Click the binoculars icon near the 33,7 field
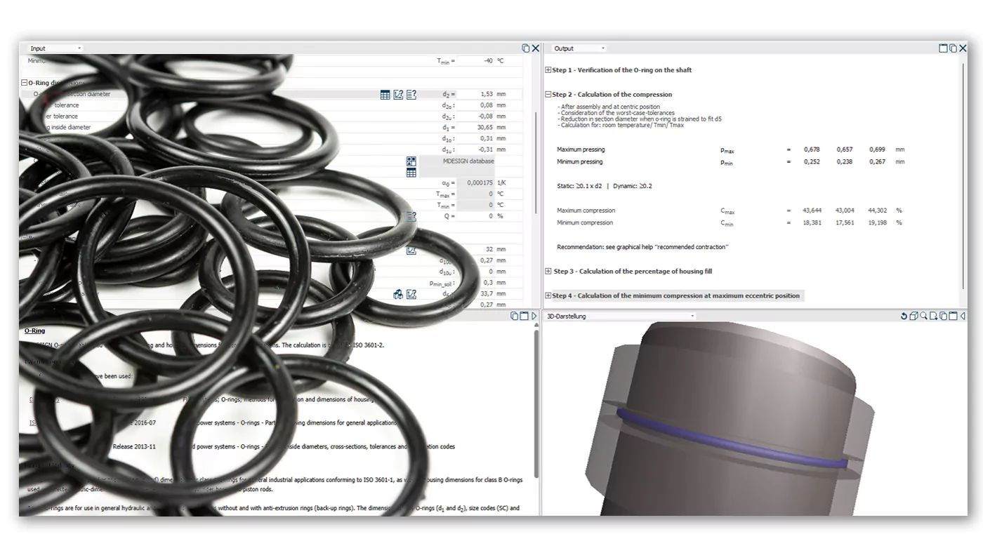The width and height of the screenshot is (983, 553). [x=398, y=295]
